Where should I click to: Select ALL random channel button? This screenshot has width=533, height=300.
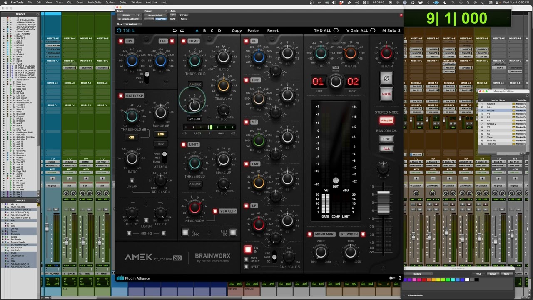point(386,149)
